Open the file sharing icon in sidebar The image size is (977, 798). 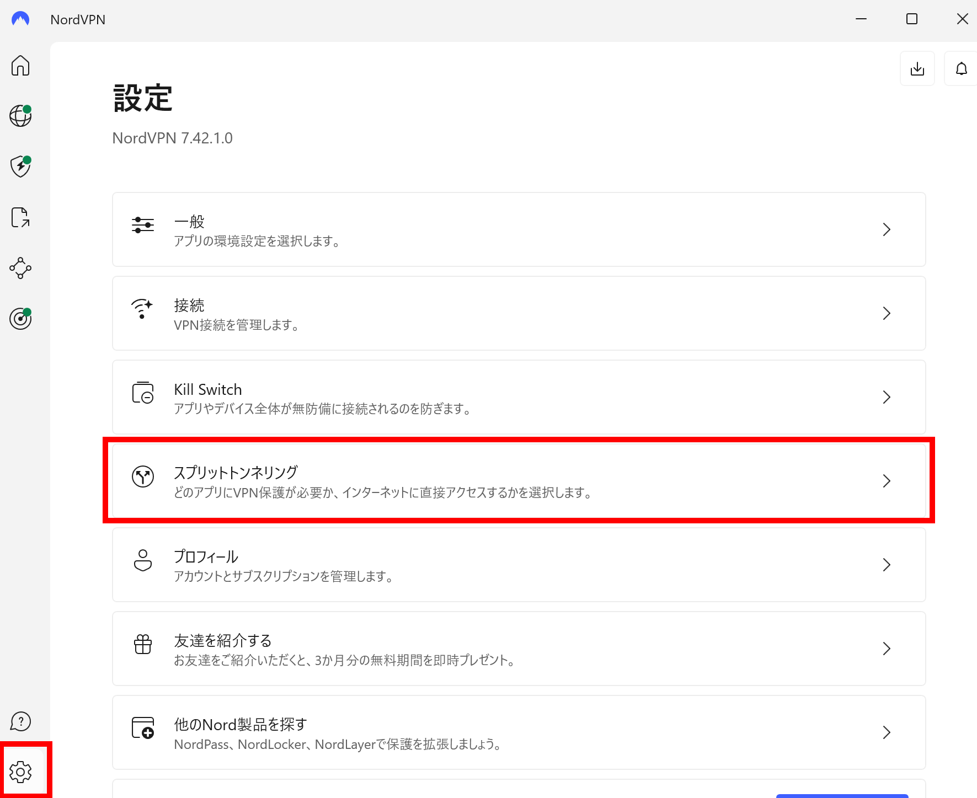coord(20,217)
